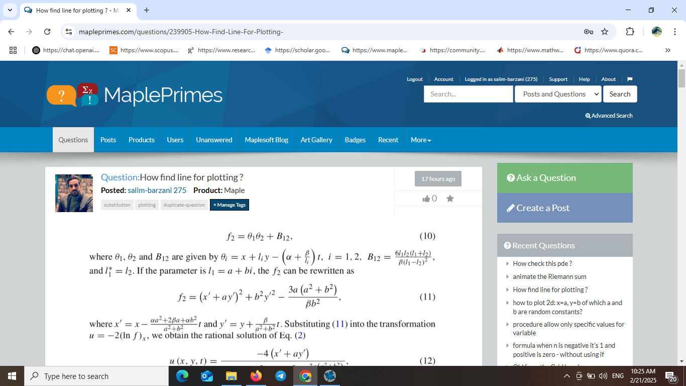Go to Unanswered tab
This screenshot has height=386, width=686.
[214, 140]
